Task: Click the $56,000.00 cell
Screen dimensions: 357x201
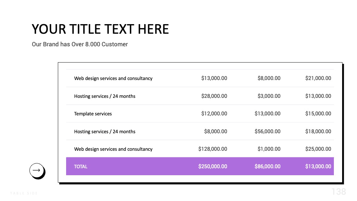Action: coord(267,131)
